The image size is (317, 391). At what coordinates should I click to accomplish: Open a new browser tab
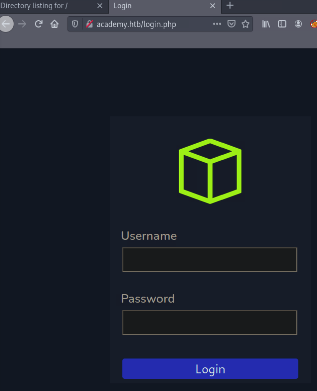tap(230, 5)
